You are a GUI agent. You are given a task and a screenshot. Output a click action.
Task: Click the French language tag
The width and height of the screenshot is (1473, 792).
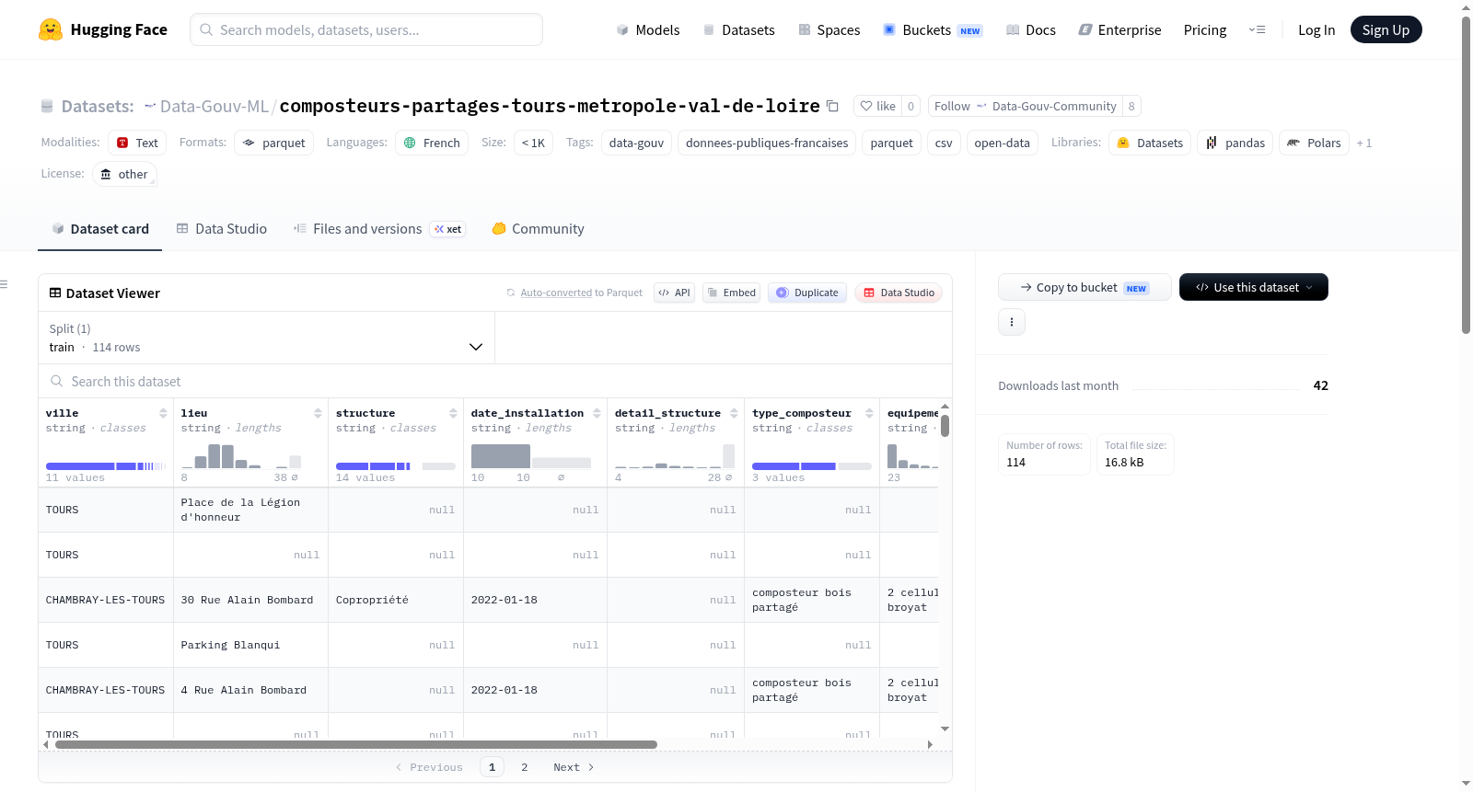[432, 143]
